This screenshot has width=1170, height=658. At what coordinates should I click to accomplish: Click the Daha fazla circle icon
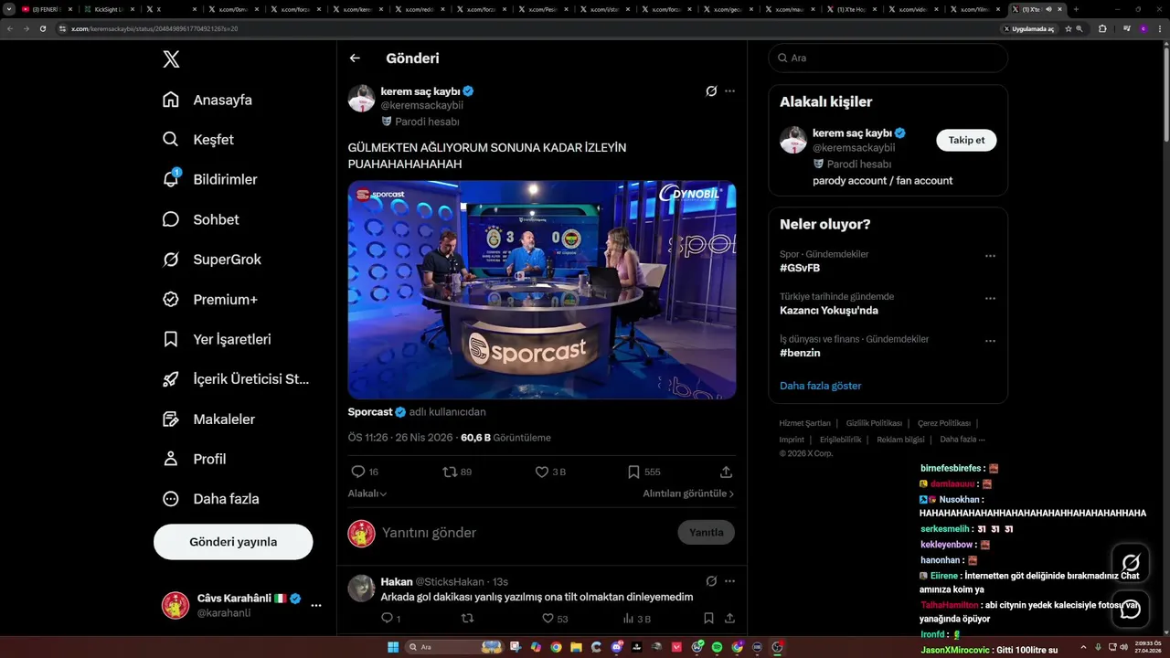(x=171, y=499)
